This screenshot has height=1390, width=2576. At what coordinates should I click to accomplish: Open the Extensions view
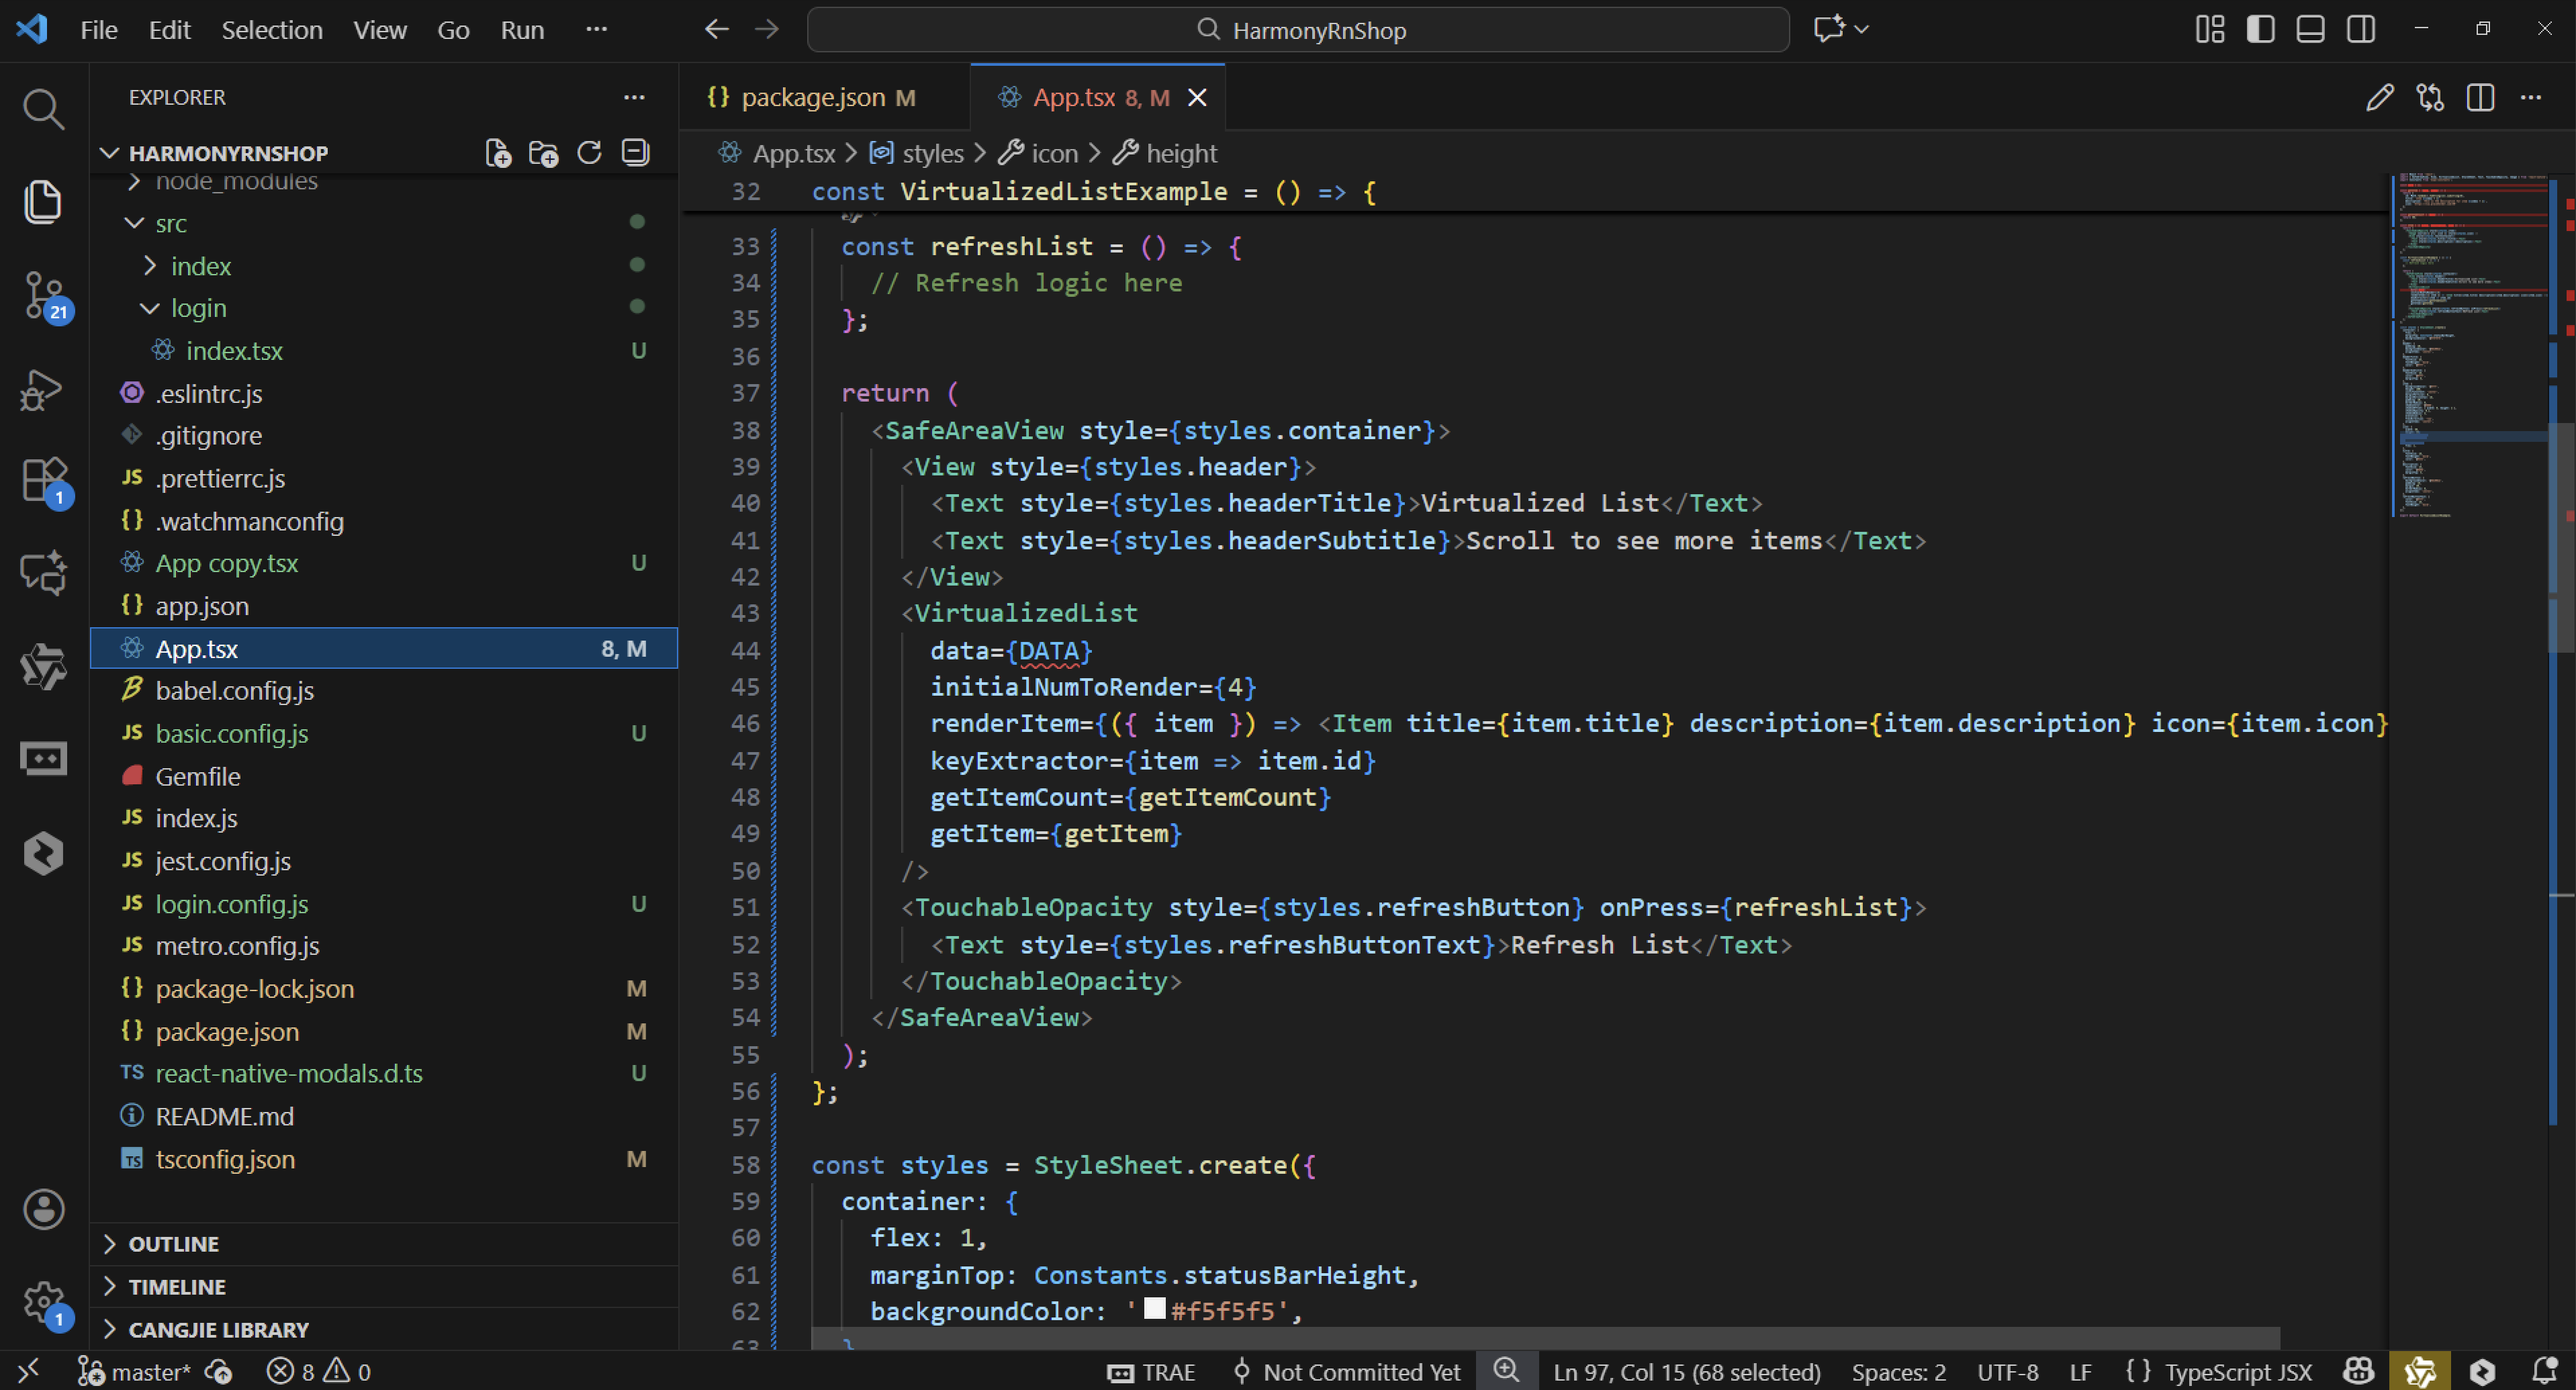click(x=43, y=481)
